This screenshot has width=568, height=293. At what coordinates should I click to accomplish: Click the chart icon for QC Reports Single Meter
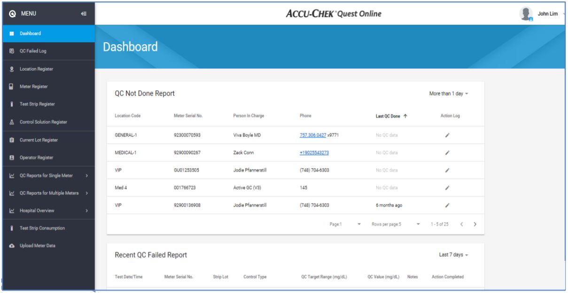click(11, 176)
